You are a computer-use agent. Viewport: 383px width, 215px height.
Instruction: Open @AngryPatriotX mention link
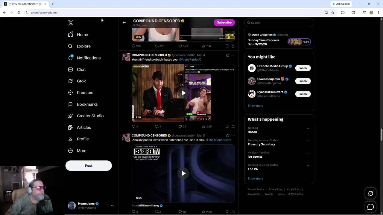click(x=190, y=59)
